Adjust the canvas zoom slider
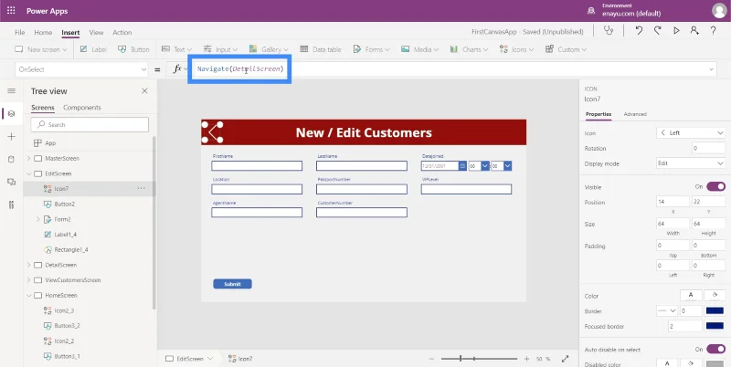 (x=479, y=359)
